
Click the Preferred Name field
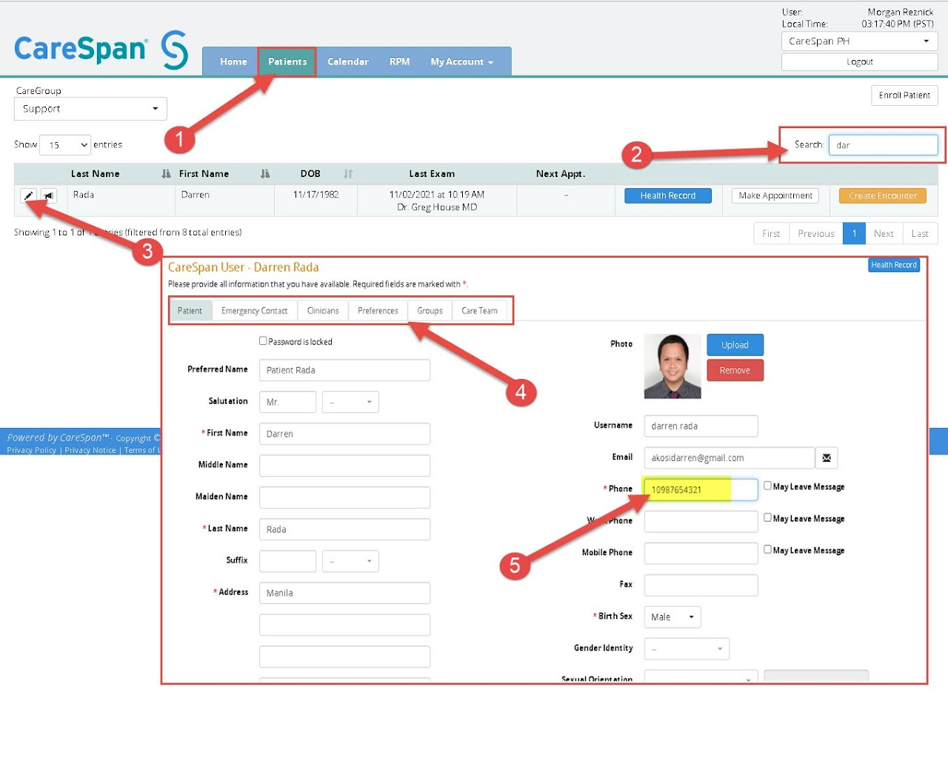[344, 370]
